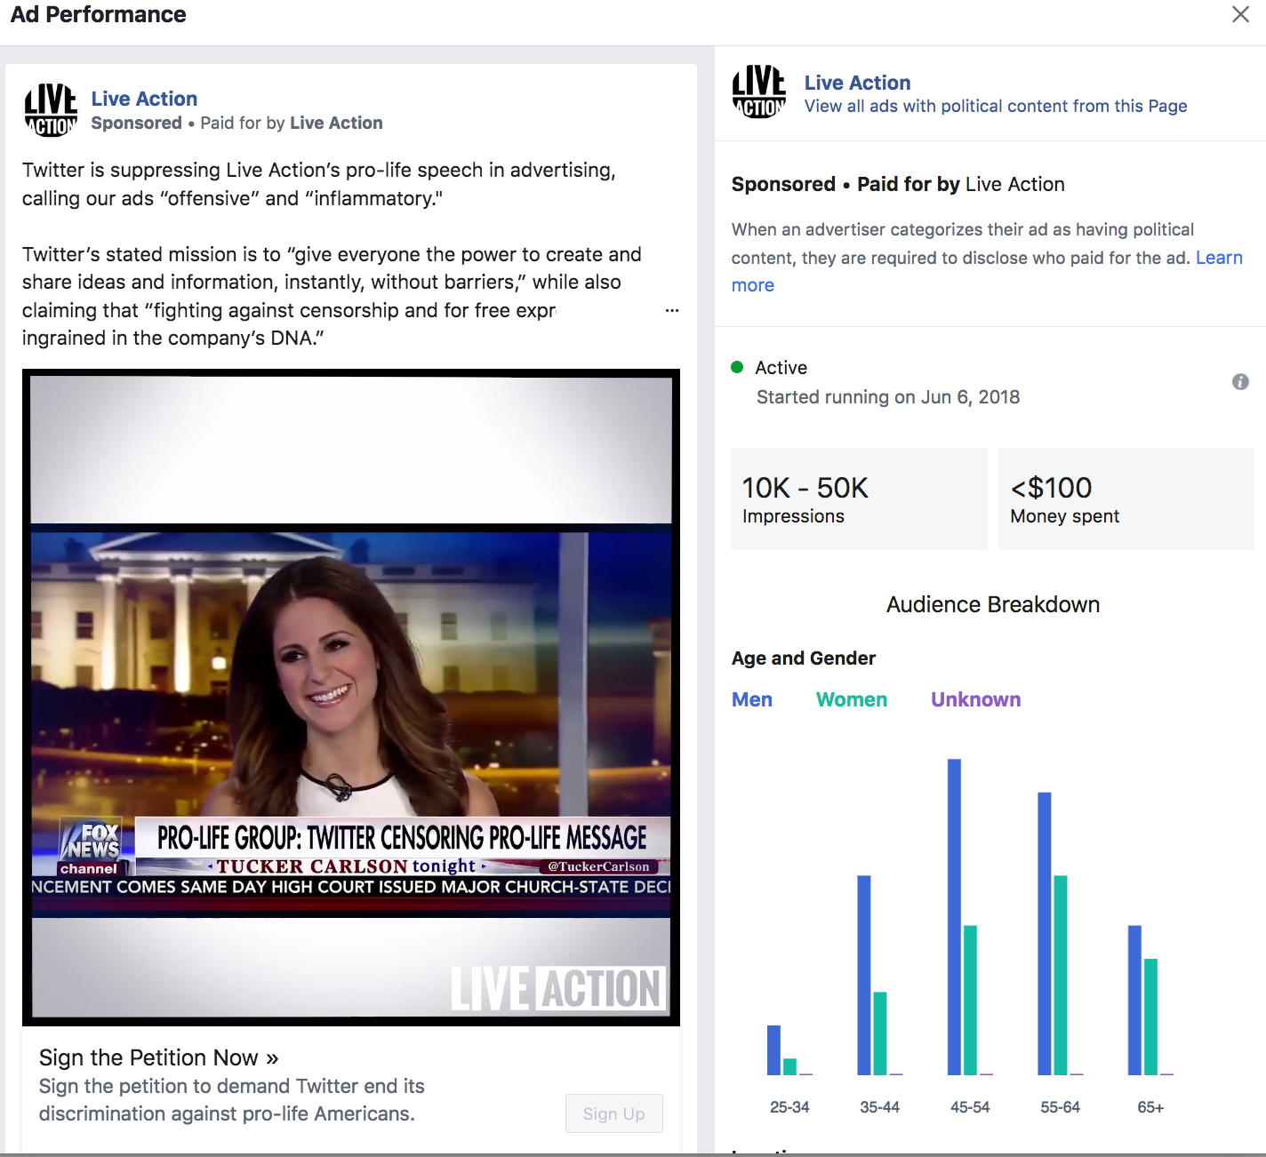The image size is (1266, 1157).
Task: Click the Audience Breakdown heading
Action: pos(993,604)
